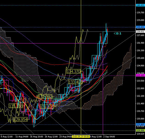Select the 138.431 blue price tag
Viewport: 145px width, 139px height.
140,27
